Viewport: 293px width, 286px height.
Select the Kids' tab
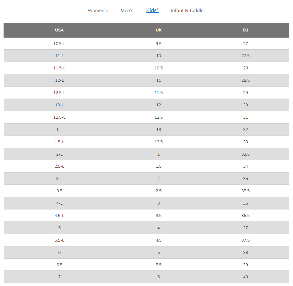tap(152, 10)
